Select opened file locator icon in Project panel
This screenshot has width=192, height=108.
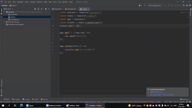(x=35, y=9)
